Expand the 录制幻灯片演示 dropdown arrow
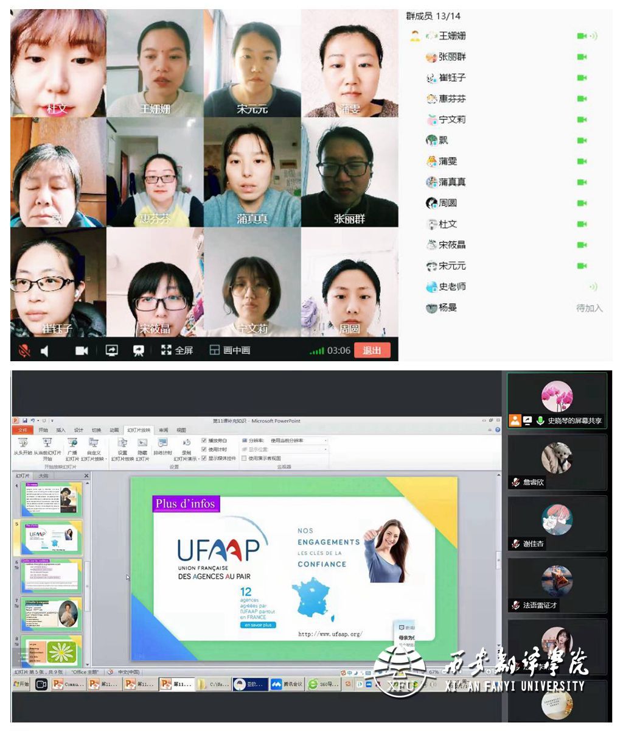Viewport: 623px width, 731px height. click(x=198, y=459)
